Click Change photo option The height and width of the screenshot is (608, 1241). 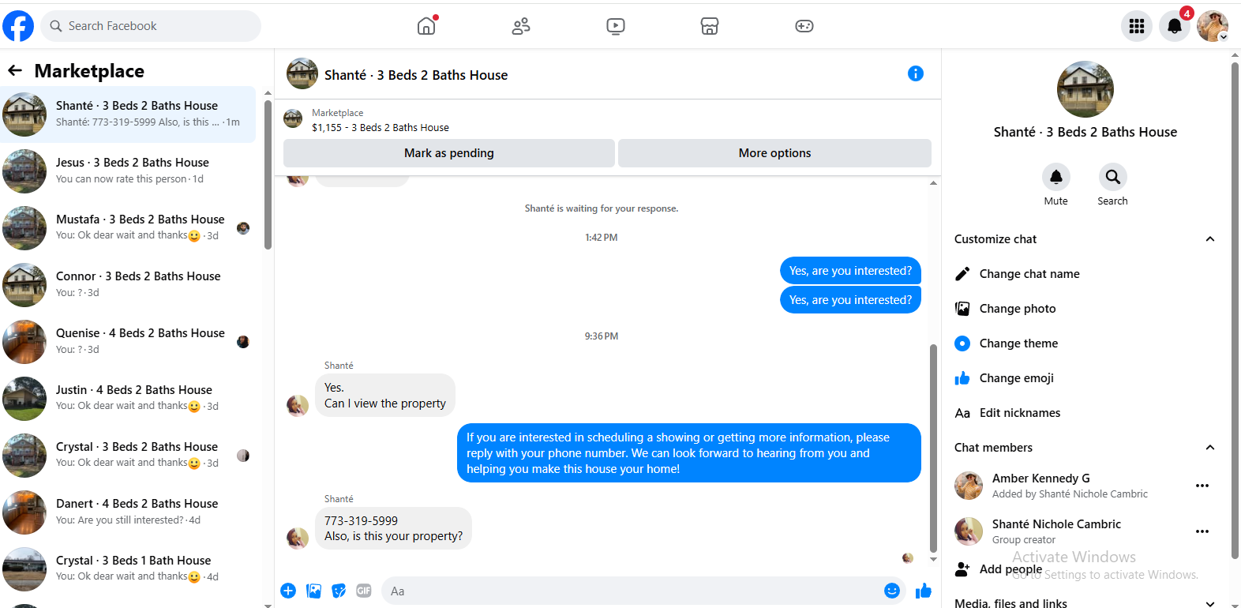pos(1085,309)
